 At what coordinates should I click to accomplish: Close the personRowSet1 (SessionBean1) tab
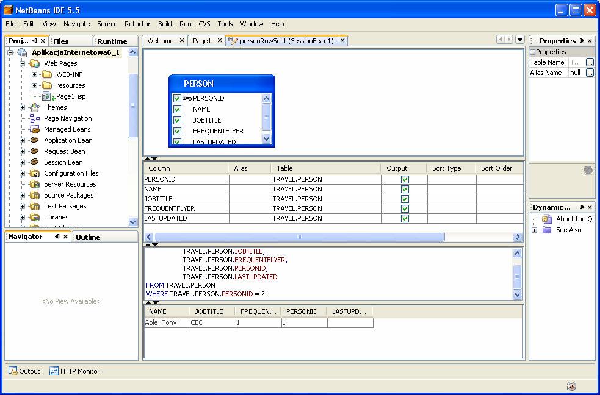coord(342,40)
